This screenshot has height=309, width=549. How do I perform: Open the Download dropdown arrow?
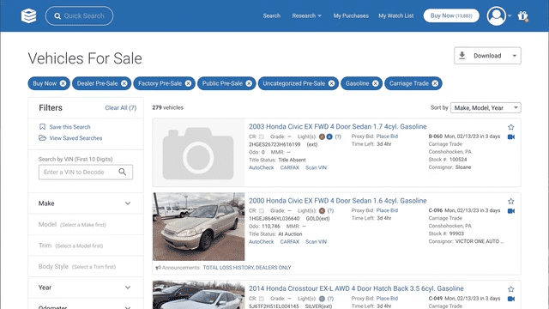coord(515,56)
